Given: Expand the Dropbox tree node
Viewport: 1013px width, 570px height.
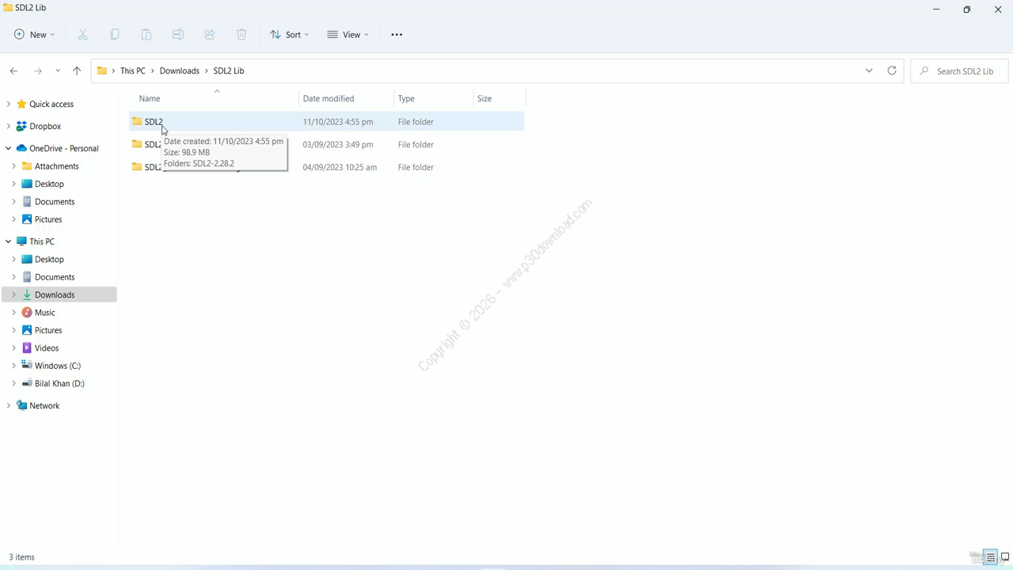Looking at the screenshot, I should coord(9,127).
